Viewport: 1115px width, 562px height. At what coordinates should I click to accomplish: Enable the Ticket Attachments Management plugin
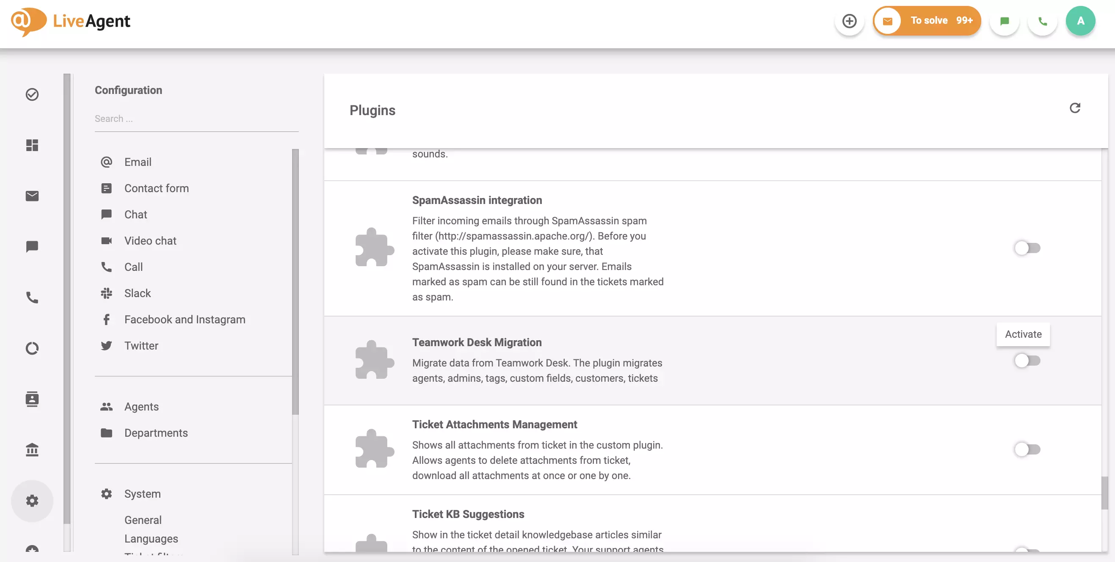tap(1026, 449)
